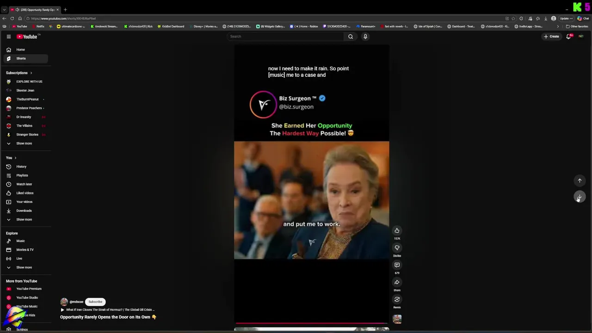The height and width of the screenshot is (333, 592).
Task: Open Skeeter Jean channel
Action: point(25,90)
